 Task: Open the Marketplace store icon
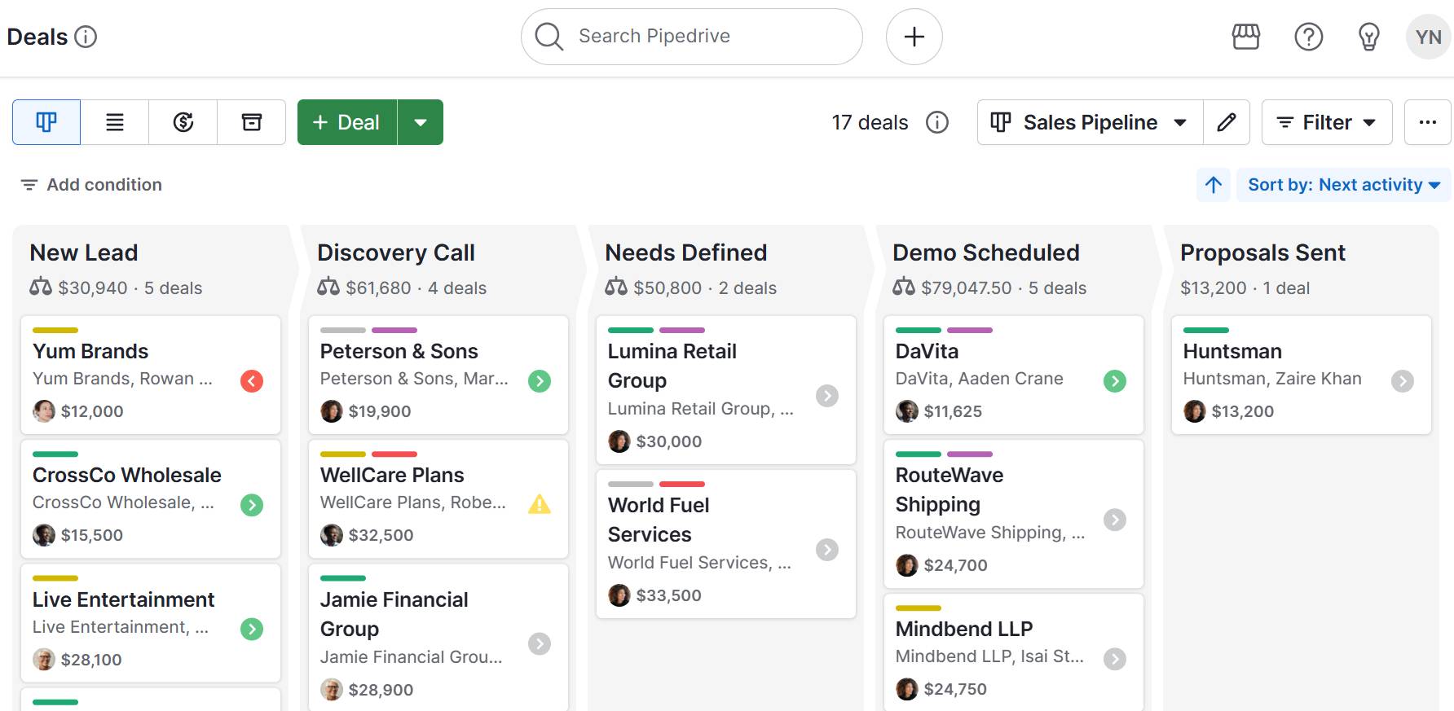[1246, 37]
